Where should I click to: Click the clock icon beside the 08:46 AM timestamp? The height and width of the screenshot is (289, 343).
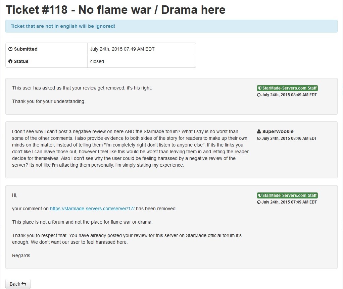(x=259, y=138)
